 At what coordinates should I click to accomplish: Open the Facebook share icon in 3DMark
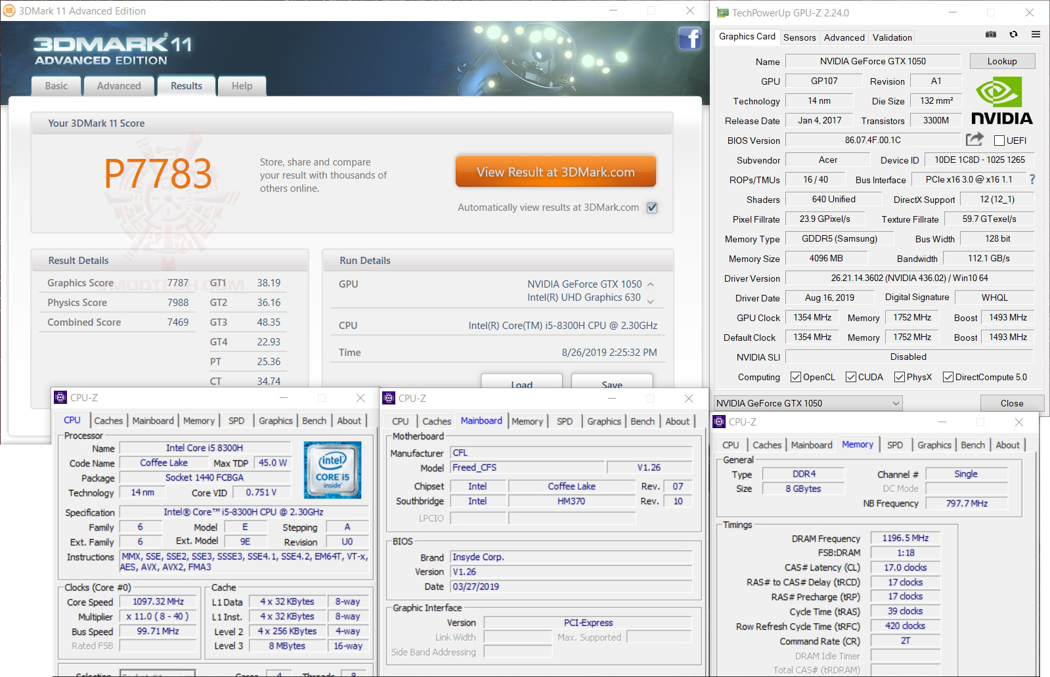coord(689,38)
